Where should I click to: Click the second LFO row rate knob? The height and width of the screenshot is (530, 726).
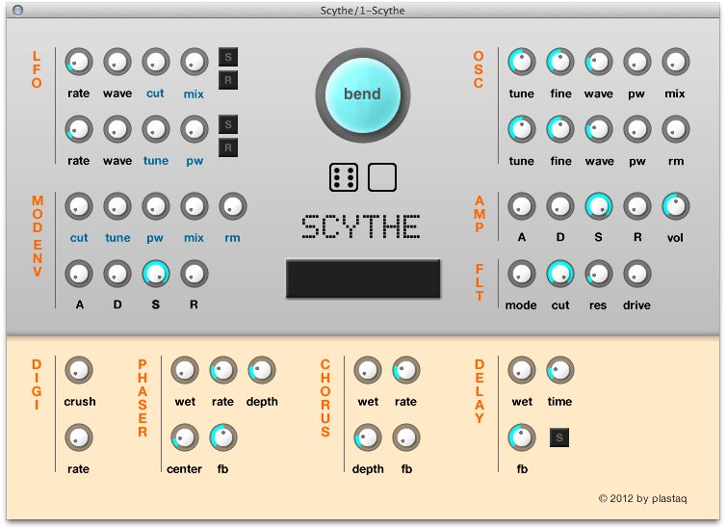79,129
